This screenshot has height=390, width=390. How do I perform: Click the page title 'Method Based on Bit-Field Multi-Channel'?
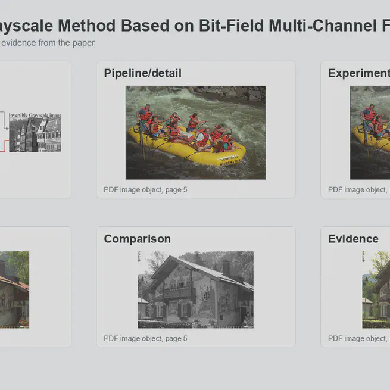(x=217, y=26)
